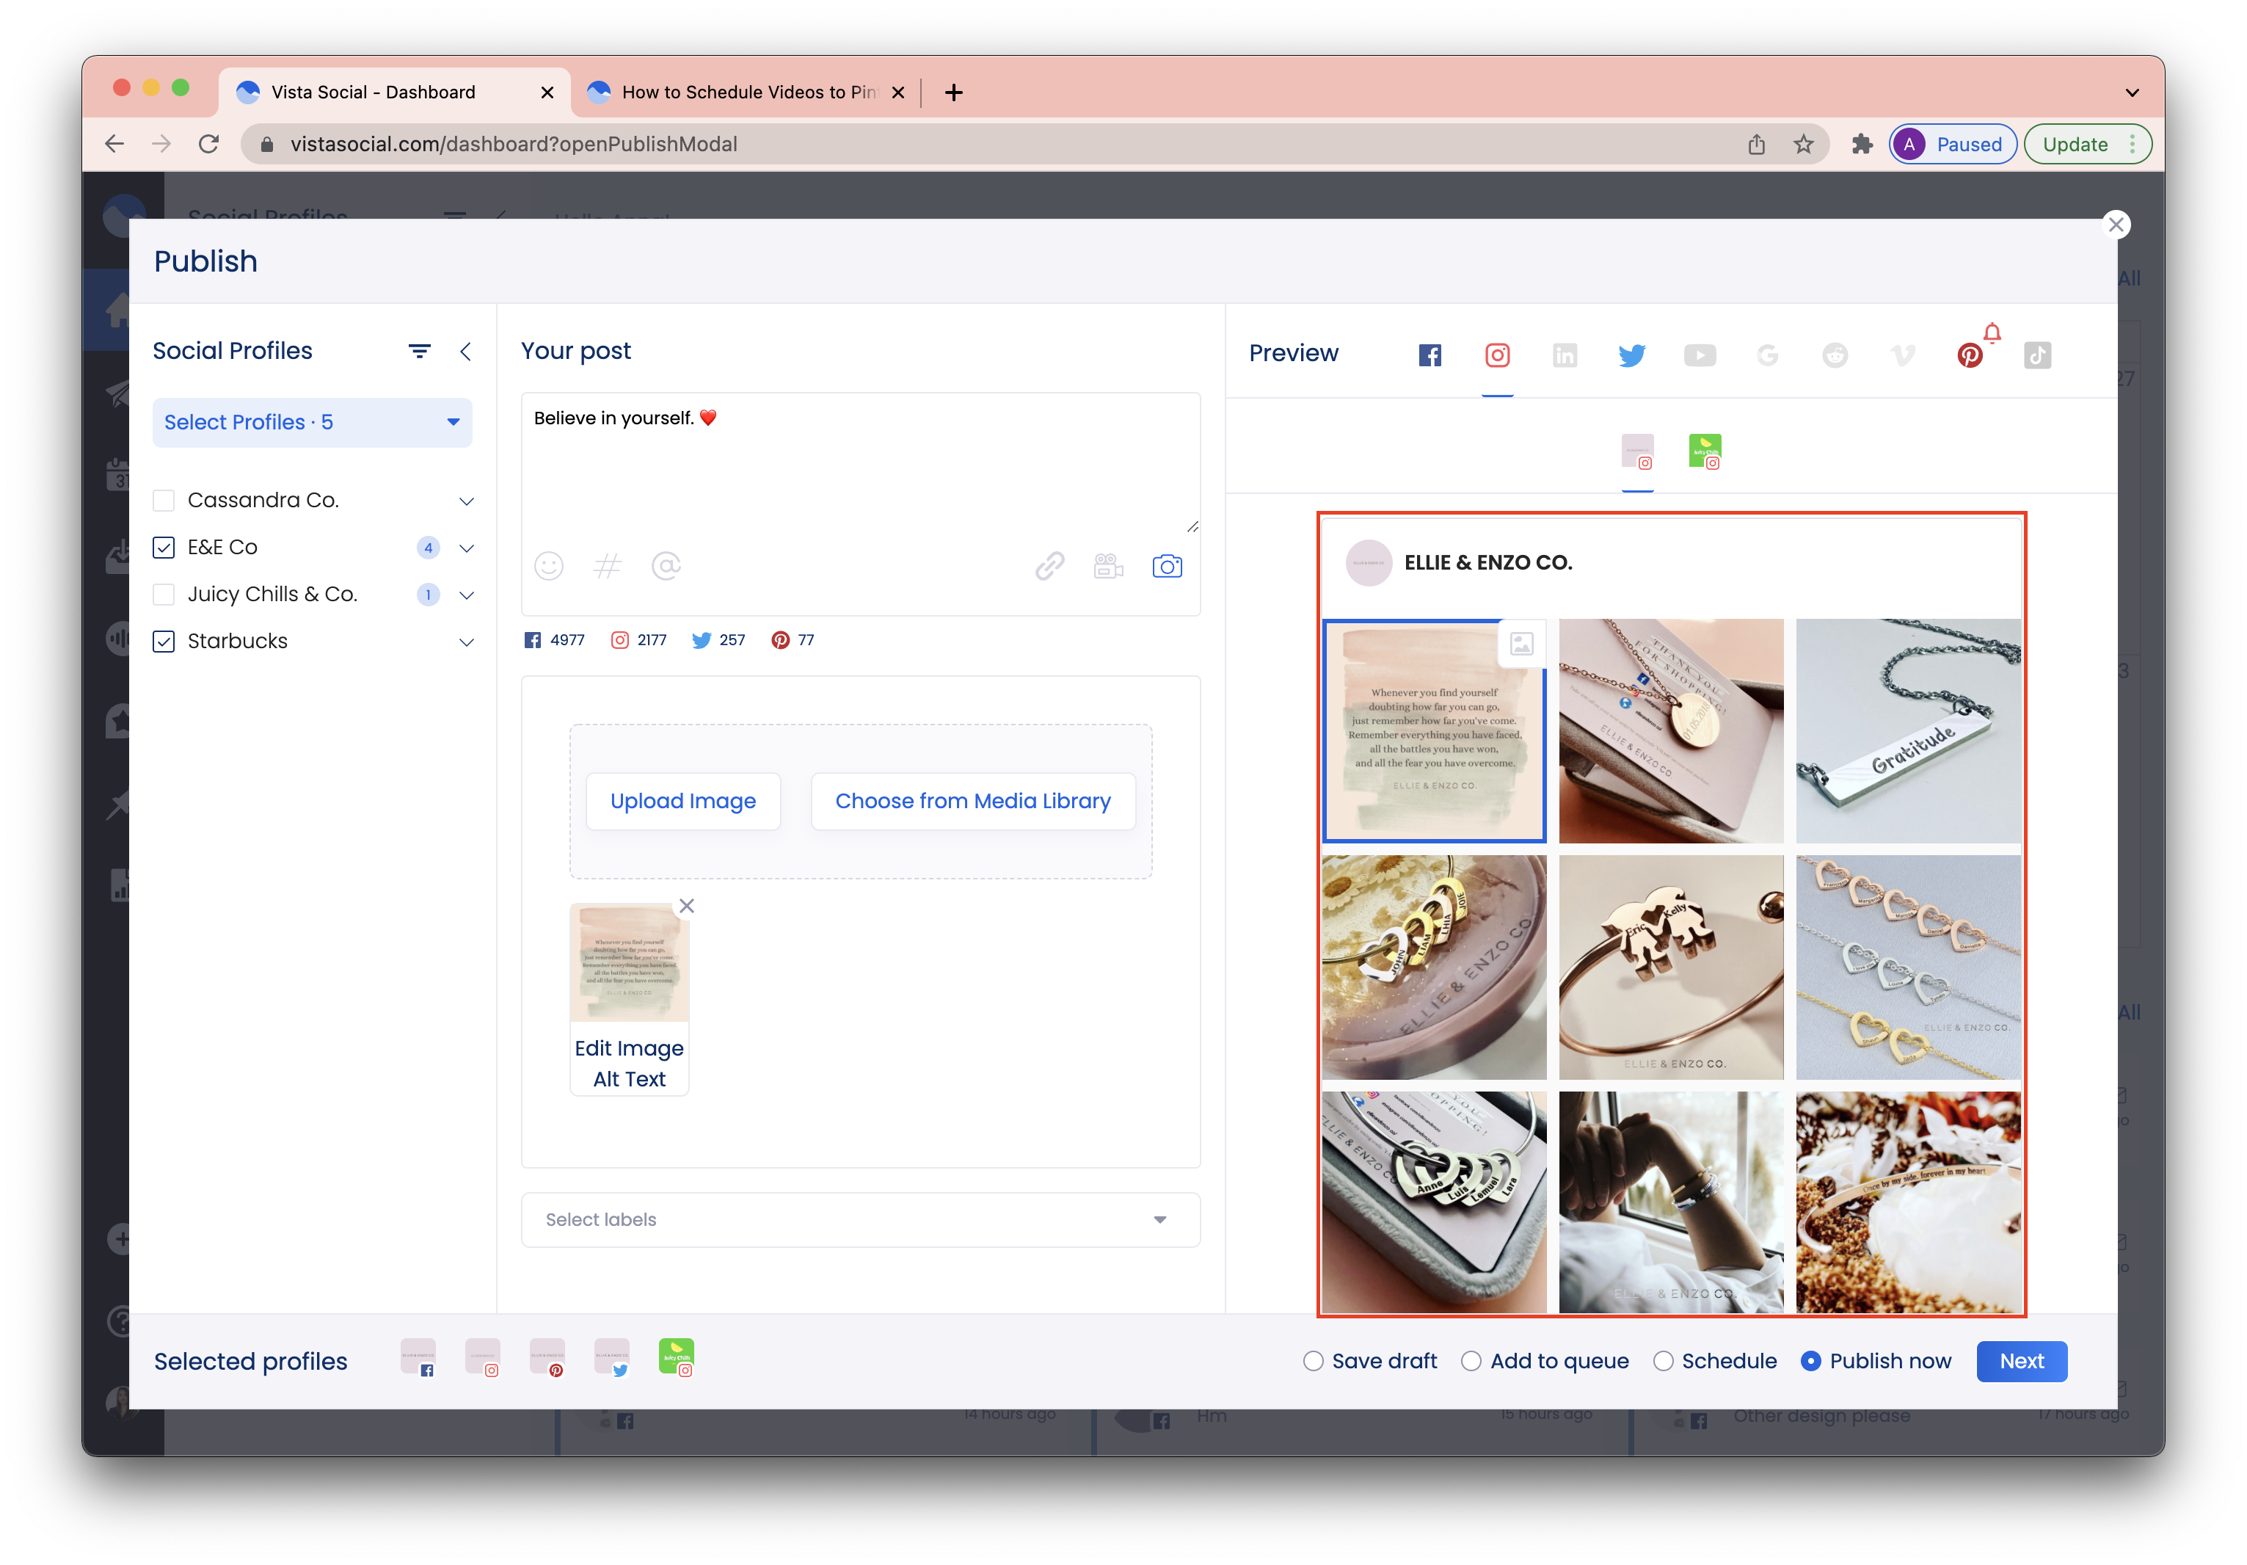Click Choose from Media Library
The height and width of the screenshot is (1565, 2247).
[973, 802]
